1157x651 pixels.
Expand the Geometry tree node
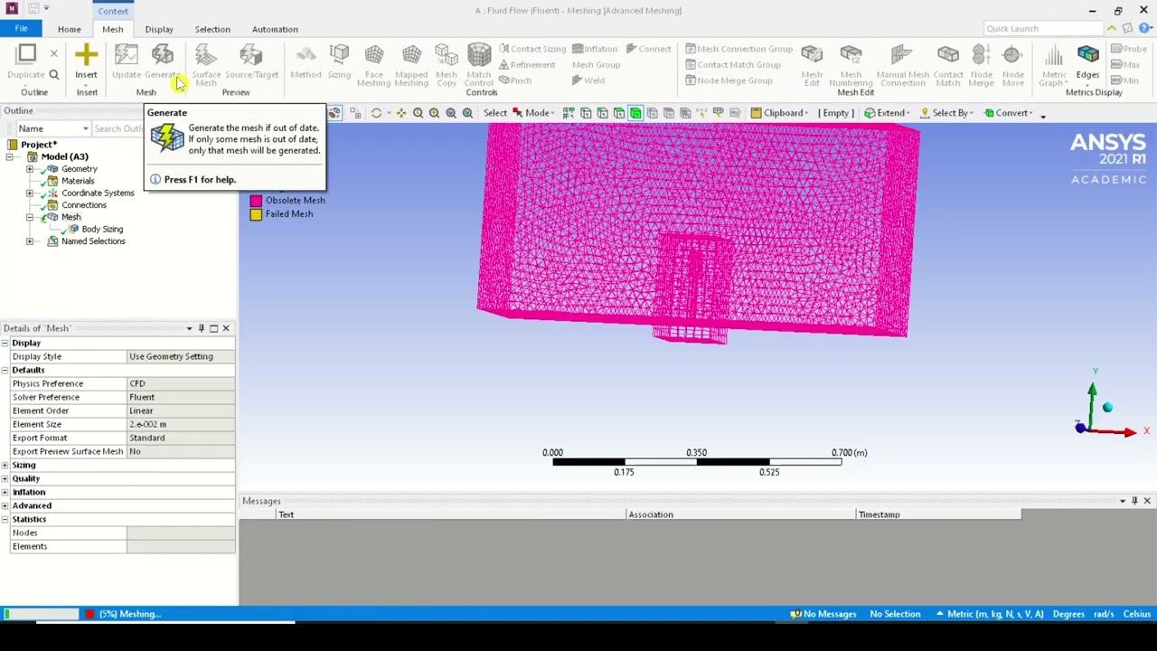tap(30, 169)
